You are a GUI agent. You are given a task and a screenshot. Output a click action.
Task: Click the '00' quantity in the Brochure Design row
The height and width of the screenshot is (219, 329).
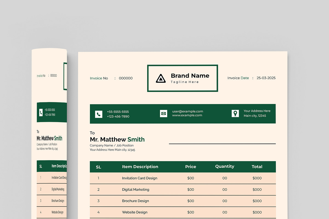point(225,201)
